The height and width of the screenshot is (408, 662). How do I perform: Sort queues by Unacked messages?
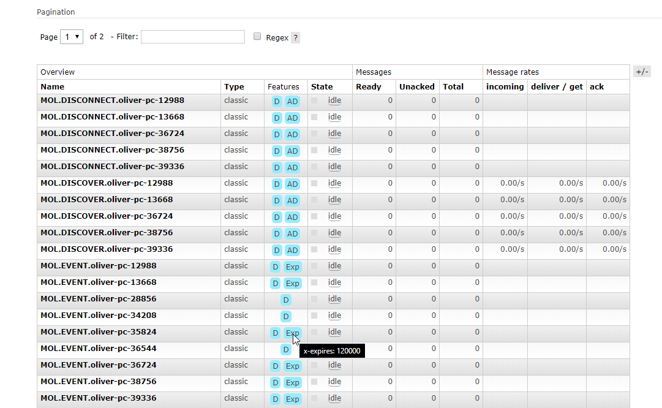(x=416, y=86)
